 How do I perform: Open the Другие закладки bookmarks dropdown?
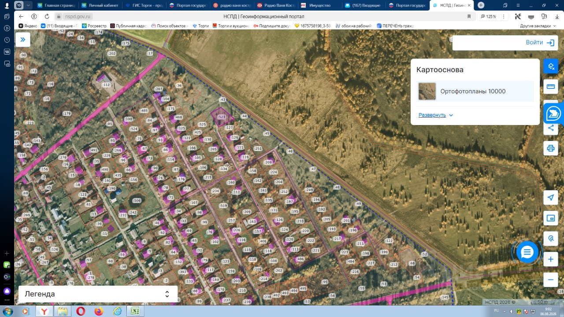[538, 26]
